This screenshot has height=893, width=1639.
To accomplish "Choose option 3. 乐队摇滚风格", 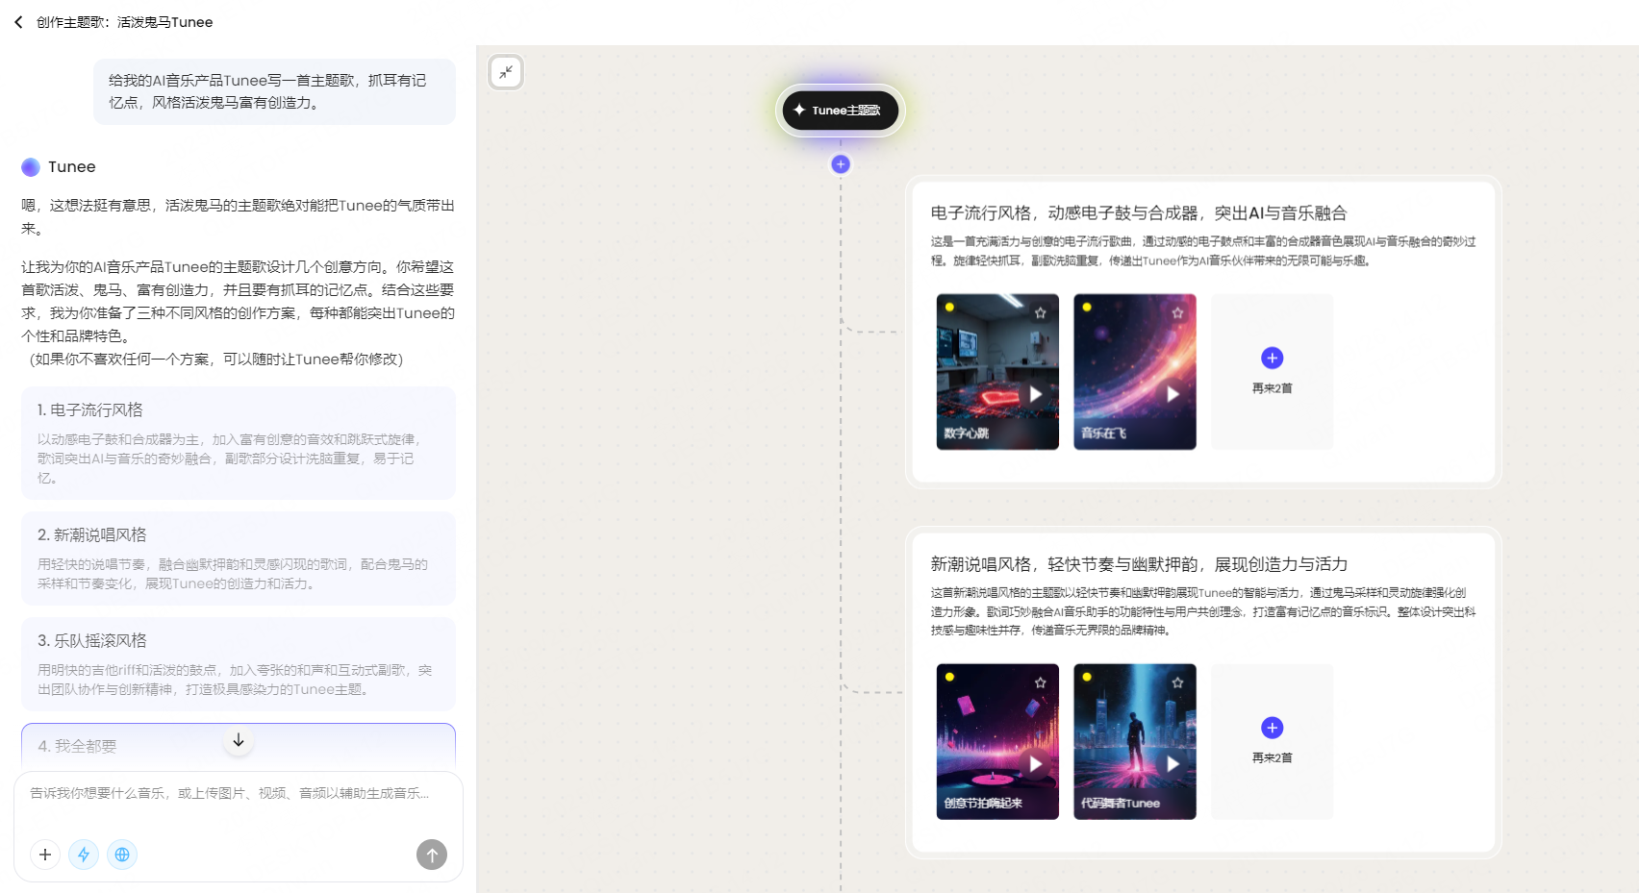I will tap(238, 663).
